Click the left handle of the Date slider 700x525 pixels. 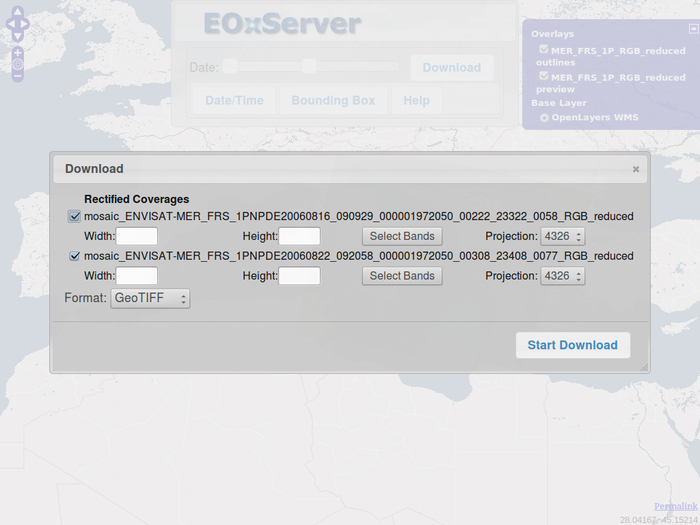coord(230,66)
